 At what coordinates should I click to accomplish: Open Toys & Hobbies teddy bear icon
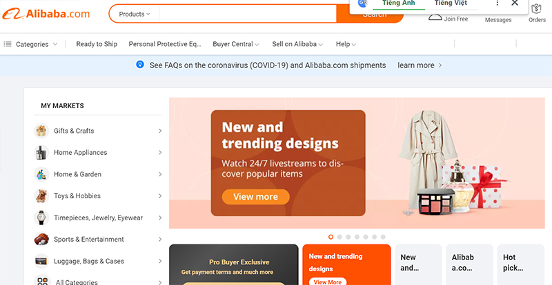[x=41, y=196]
